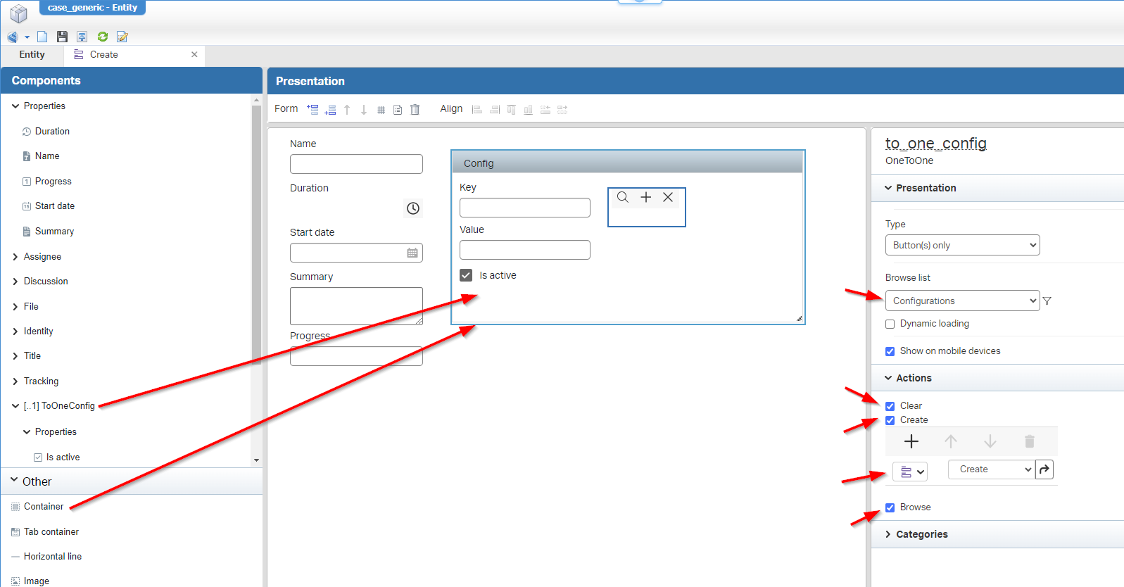Open the Type dropdown showing Button(s) only
Screen dimensions: 1124x587
[962, 245]
